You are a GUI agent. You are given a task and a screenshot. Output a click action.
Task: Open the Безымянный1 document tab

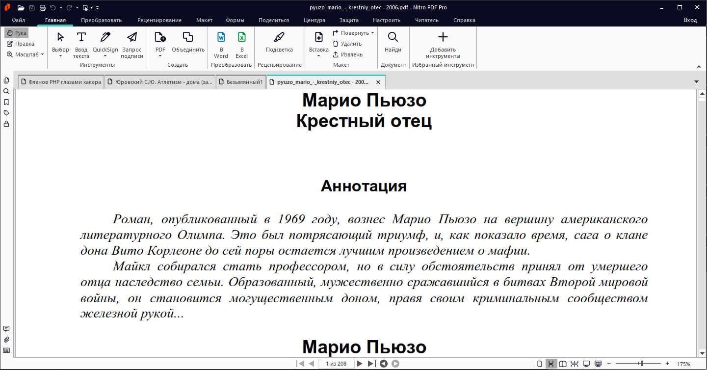(x=240, y=82)
